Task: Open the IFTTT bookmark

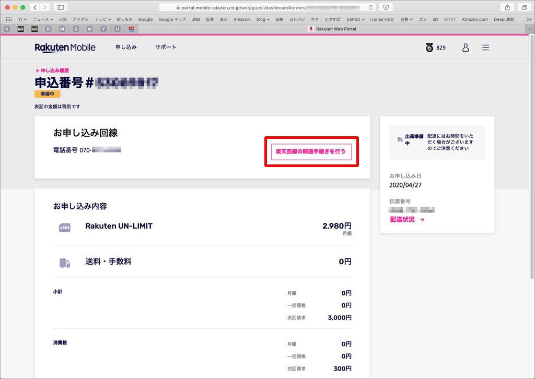Action: coord(450,19)
